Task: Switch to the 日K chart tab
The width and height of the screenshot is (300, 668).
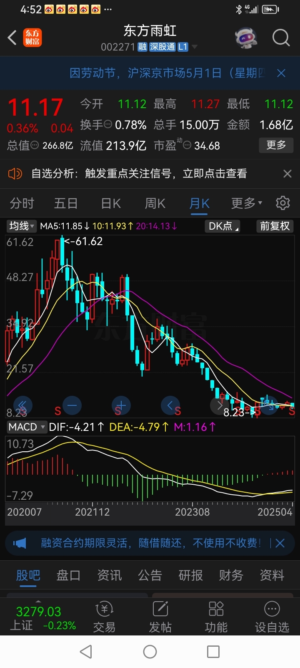Action: point(111,203)
